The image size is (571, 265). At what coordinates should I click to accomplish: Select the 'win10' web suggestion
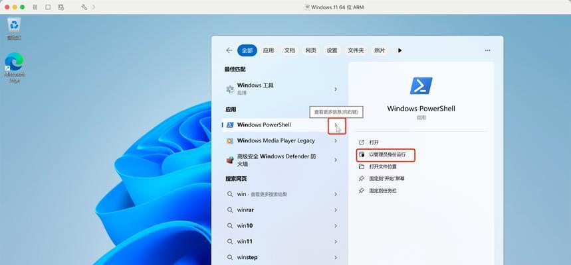pos(245,226)
